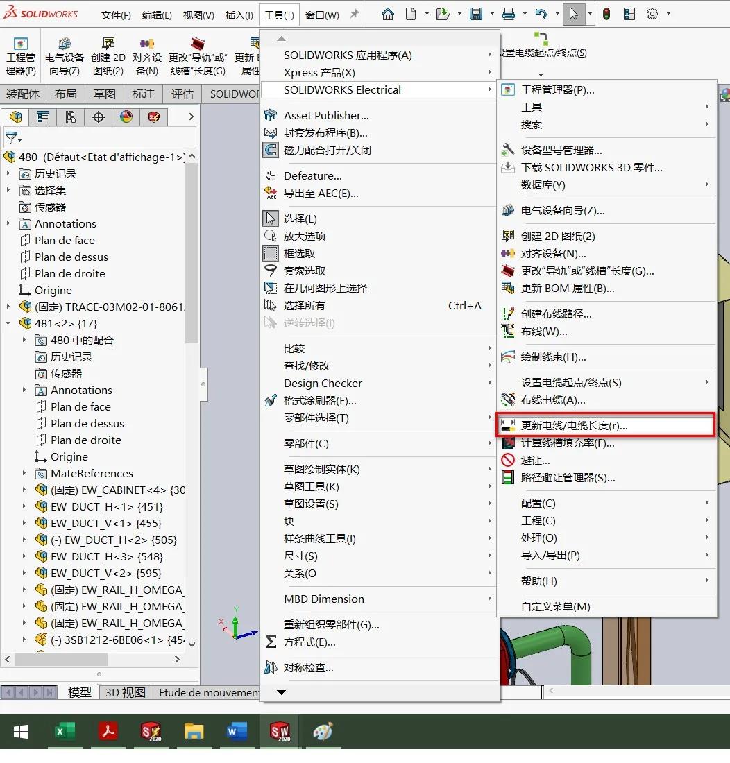This screenshot has width=730, height=763.
Task: Toggle the 选择(L) selection mode item
Action: pyautogui.click(x=377, y=218)
